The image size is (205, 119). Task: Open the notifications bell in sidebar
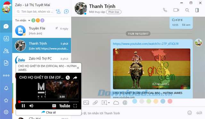(6, 88)
